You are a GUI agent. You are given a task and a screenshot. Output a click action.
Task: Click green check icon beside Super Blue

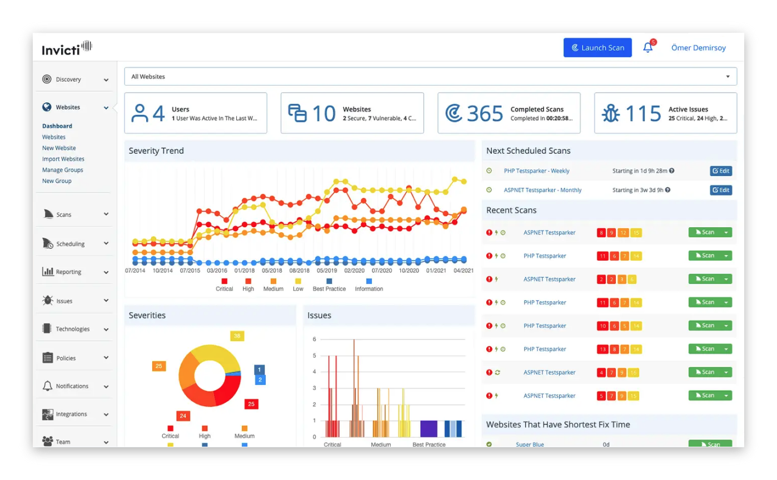[x=489, y=444]
